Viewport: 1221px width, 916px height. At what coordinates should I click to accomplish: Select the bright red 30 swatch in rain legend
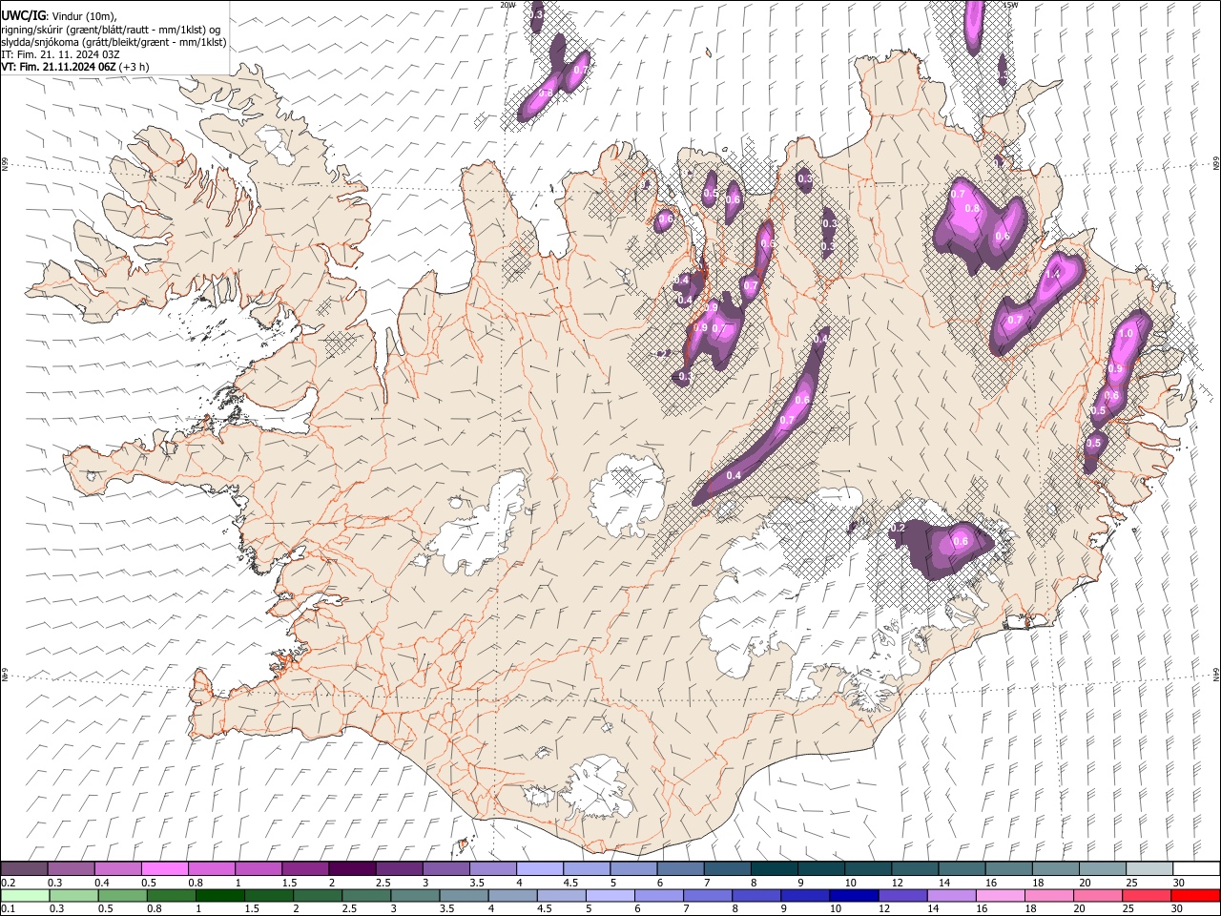[1195, 895]
